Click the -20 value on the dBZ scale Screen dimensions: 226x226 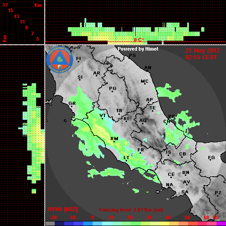(x=53, y=217)
